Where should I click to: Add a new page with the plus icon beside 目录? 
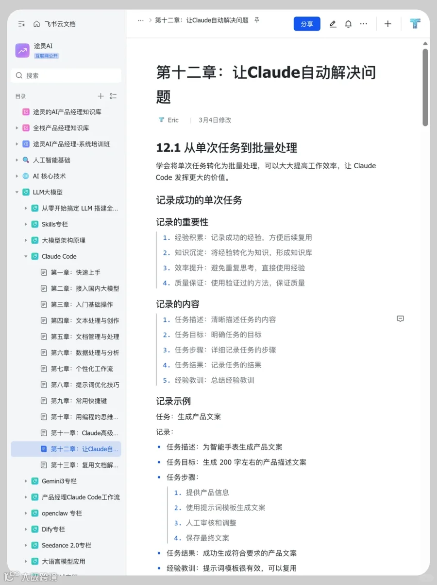point(101,96)
